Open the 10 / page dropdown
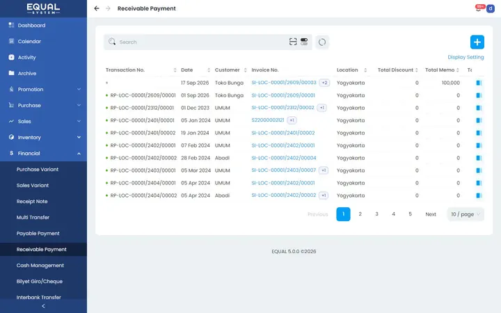The width and height of the screenshot is (501, 313). (466, 214)
